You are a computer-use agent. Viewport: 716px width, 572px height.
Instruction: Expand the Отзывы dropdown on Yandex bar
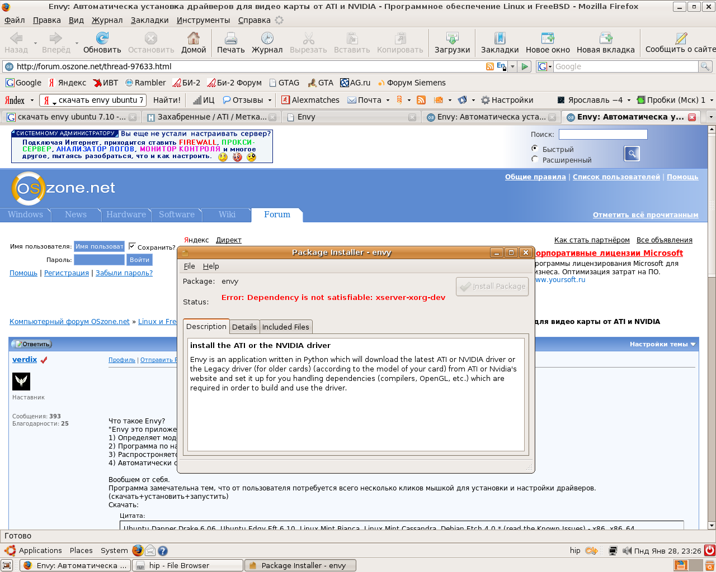coord(270,100)
